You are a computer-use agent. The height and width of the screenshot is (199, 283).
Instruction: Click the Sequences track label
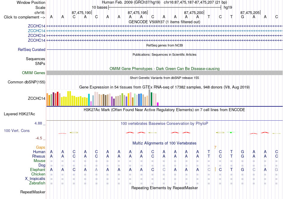coord(35,59)
